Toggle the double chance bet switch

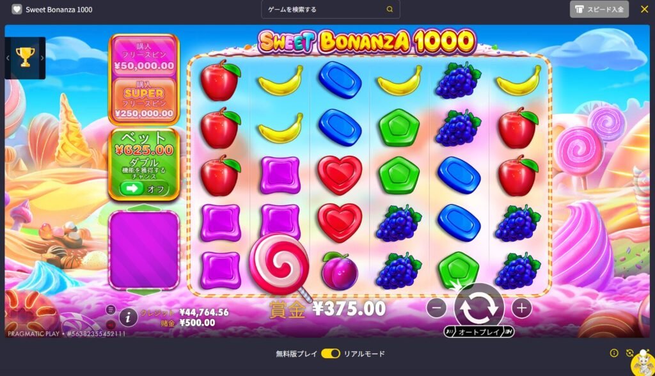[x=144, y=189]
